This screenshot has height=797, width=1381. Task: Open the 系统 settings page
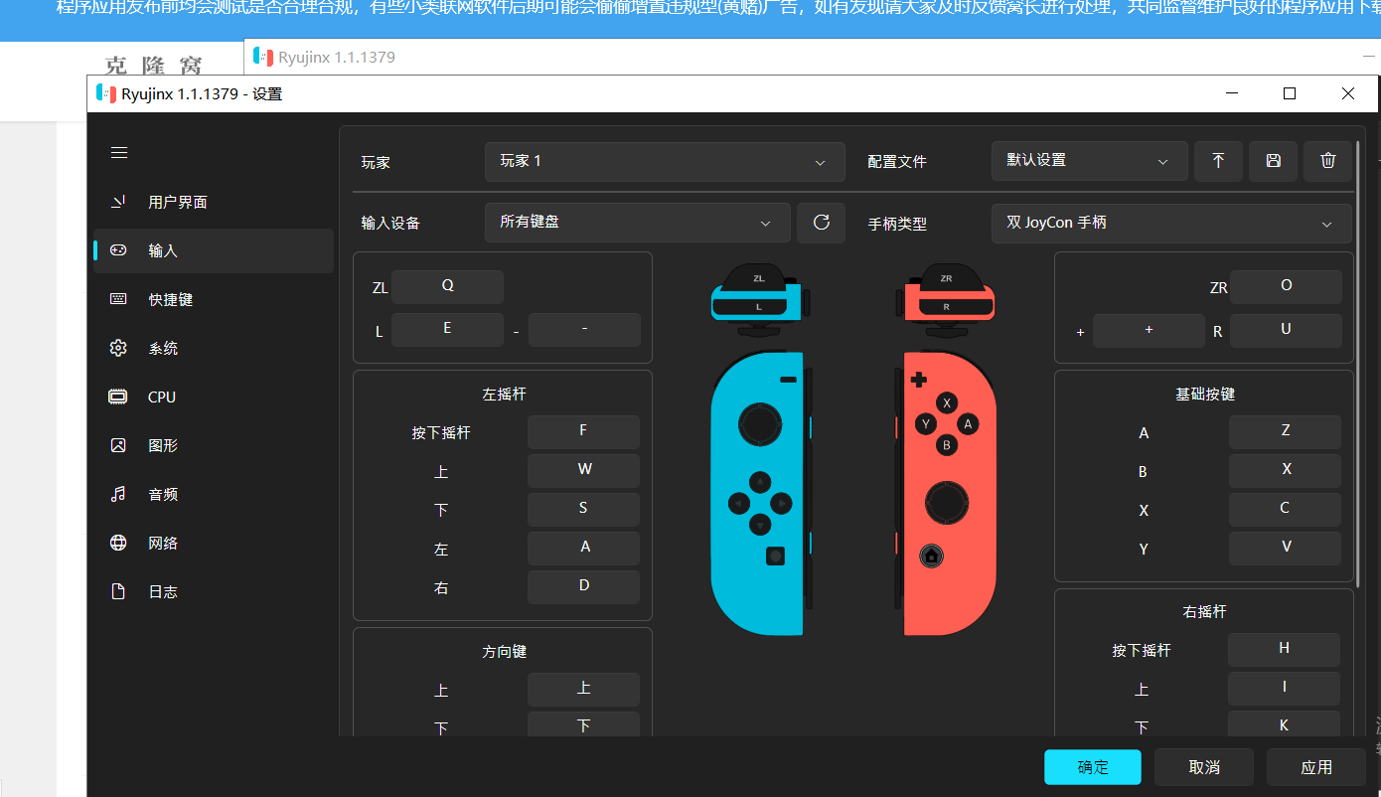click(x=214, y=348)
